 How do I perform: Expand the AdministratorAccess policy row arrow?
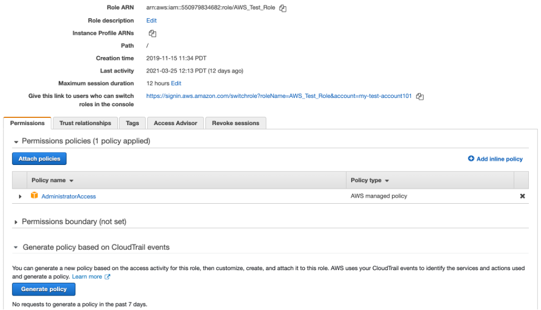20,197
